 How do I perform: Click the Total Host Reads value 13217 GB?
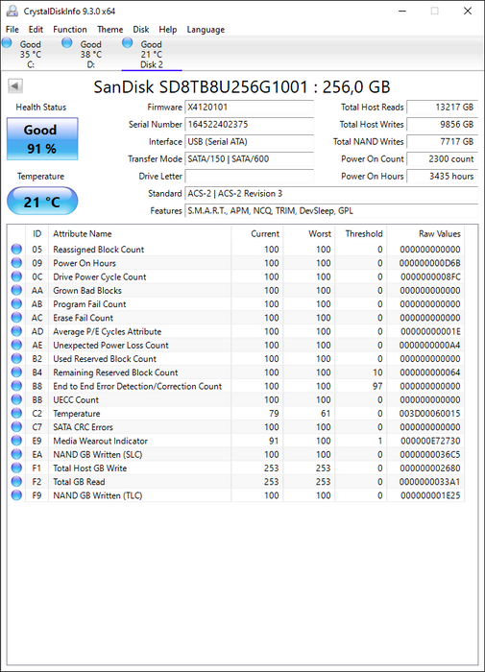tap(442, 108)
